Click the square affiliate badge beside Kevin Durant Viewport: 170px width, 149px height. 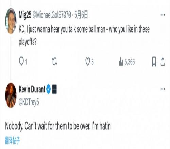coord(54,89)
